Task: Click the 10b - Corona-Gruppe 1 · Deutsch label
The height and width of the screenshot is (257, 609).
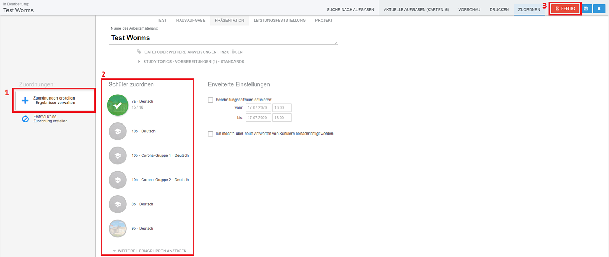Action: [160, 155]
